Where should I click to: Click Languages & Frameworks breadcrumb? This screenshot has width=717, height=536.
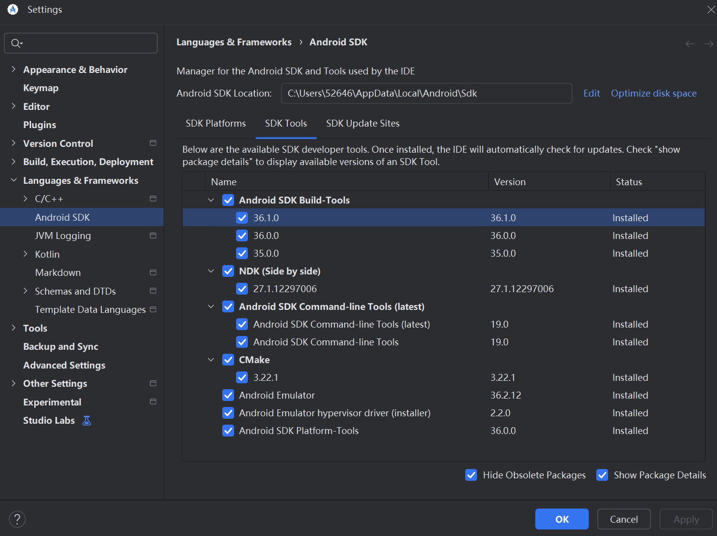tap(234, 42)
